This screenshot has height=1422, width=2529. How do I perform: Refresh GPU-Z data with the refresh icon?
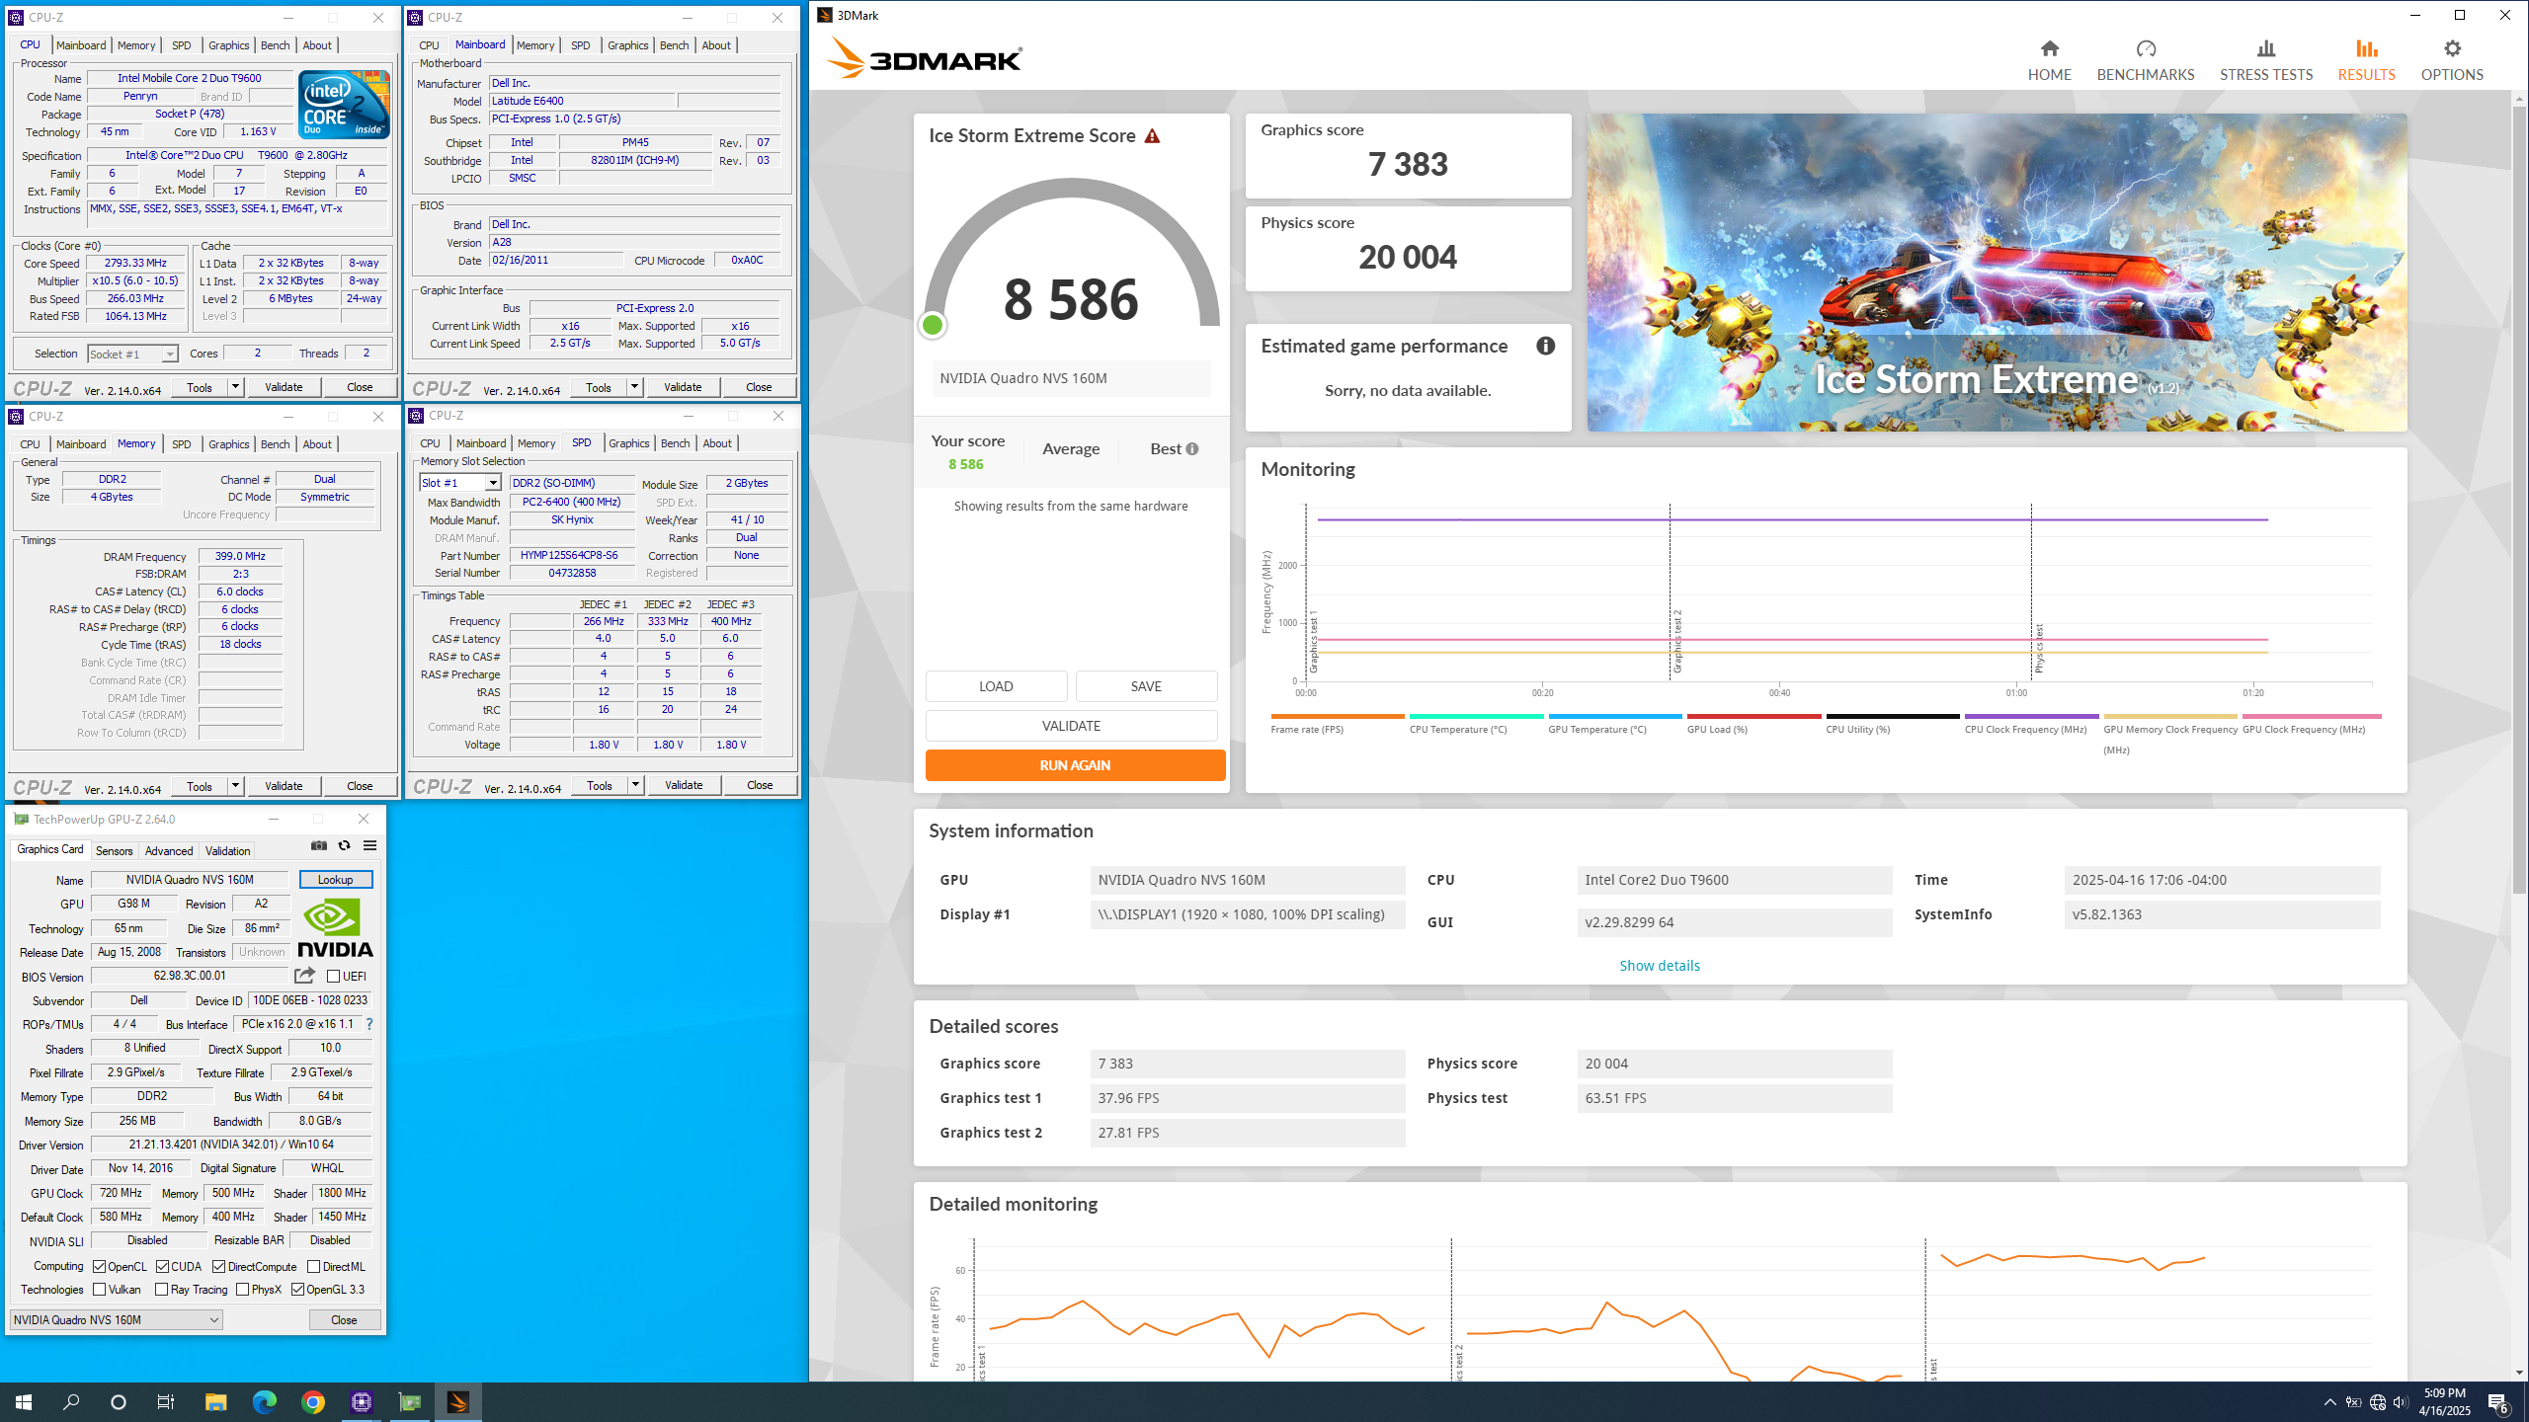(344, 845)
